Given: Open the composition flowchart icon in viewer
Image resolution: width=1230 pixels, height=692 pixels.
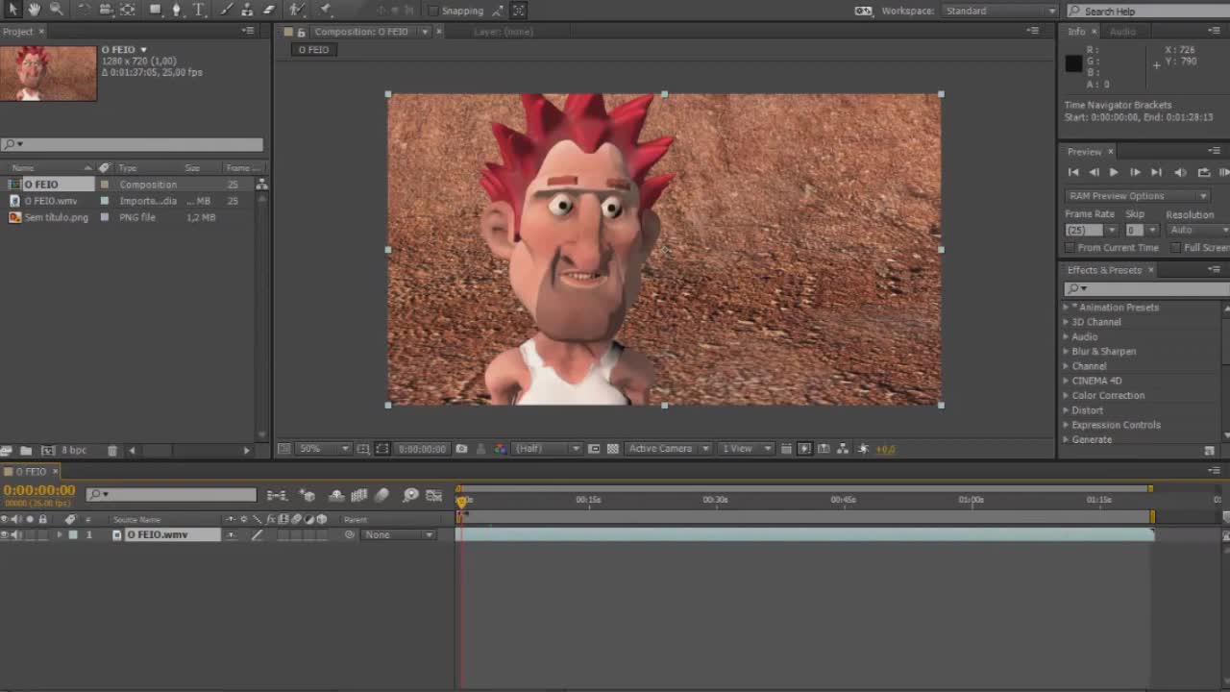Looking at the screenshot, I should click(843, 449).
